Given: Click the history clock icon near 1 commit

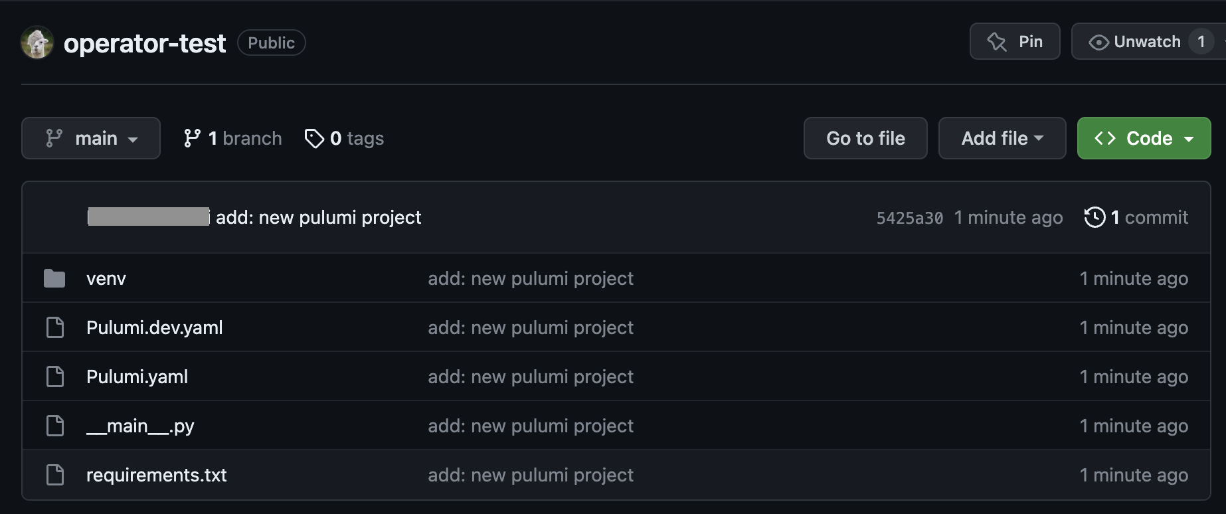Looking at the screenshot, I should pos(1095,217).
